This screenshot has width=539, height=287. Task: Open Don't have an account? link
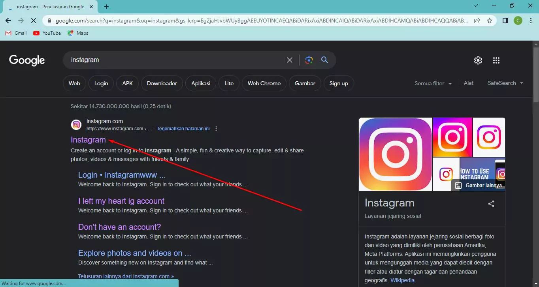(120, 227)
